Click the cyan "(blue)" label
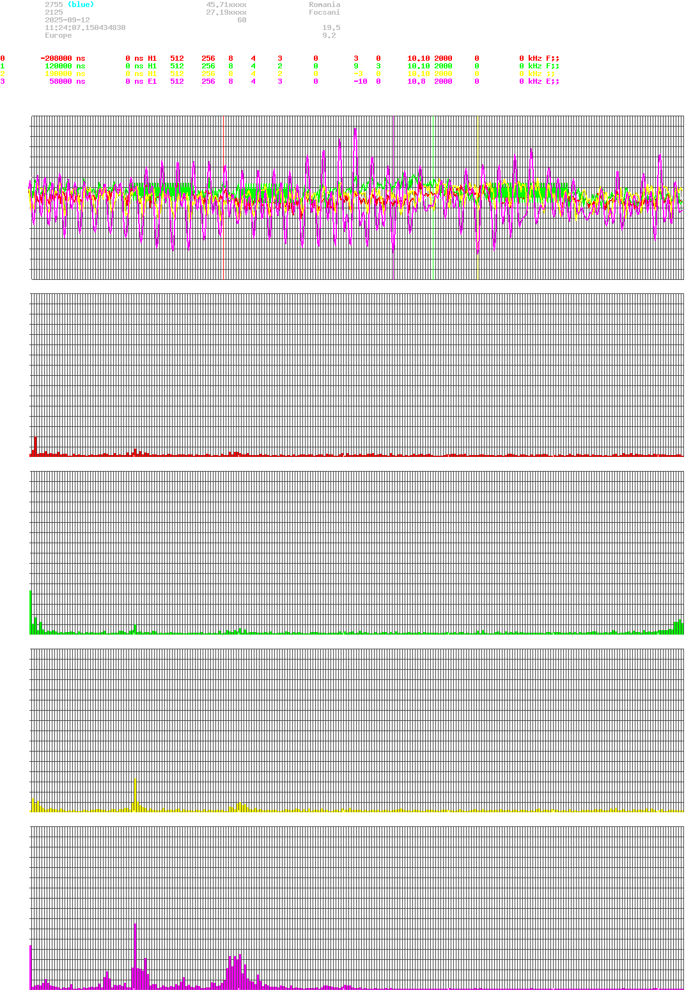This screenshot has width=700, height=1004. coord(81,4)
